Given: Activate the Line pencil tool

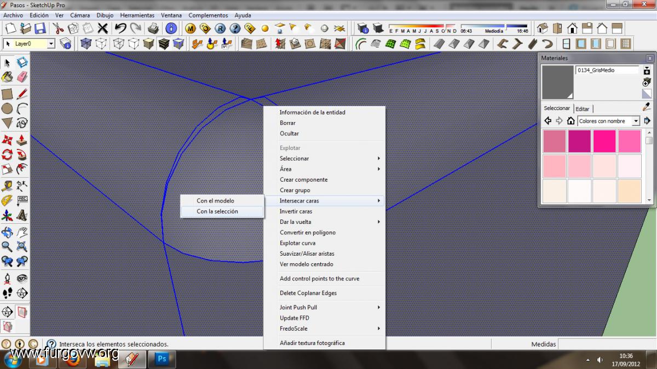Looking at the screenshot, I should click(x=22, y=94).
